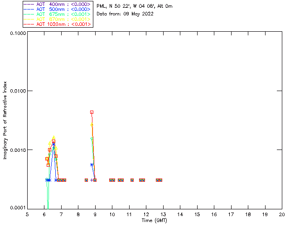Click the 0.1000 y-axis tick label

coord(15,34)
